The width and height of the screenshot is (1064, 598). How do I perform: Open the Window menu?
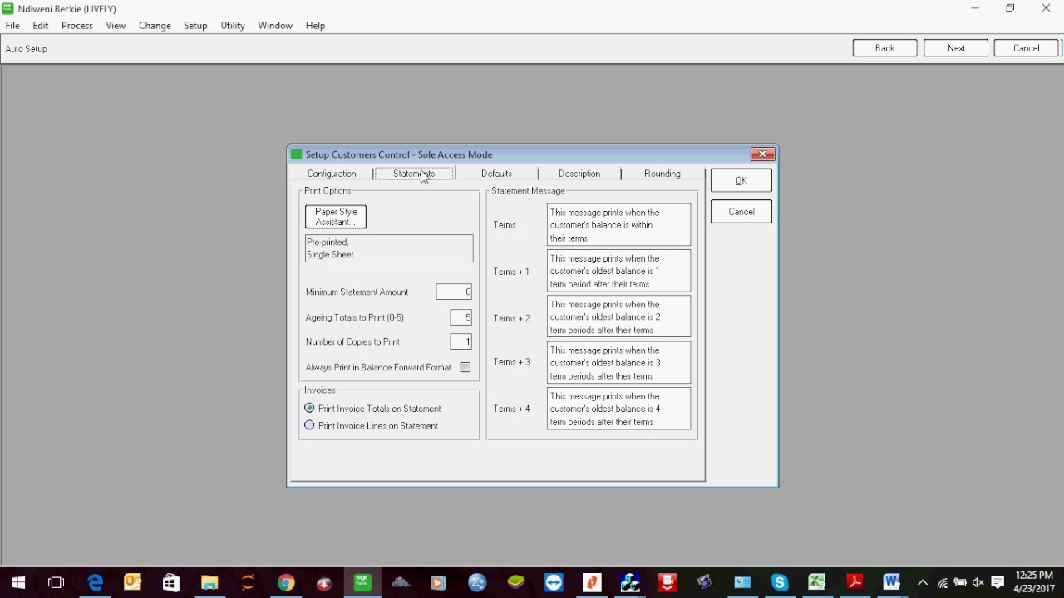[275, 26]
